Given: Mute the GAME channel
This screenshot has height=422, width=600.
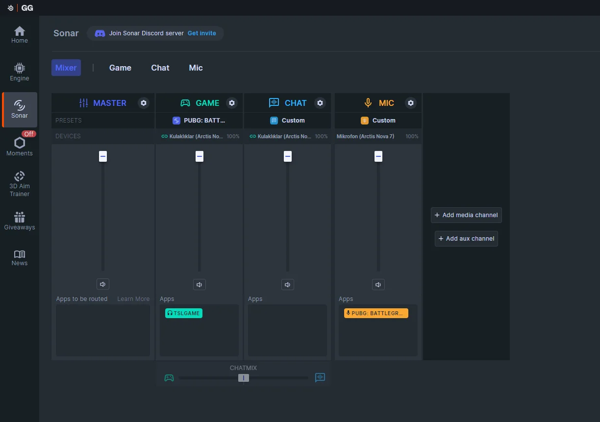Looking at the screenshot, I should pyautogui.click(x=200, y=284).
